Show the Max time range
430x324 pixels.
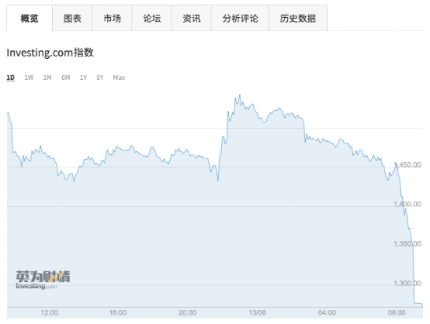[119, 78]
